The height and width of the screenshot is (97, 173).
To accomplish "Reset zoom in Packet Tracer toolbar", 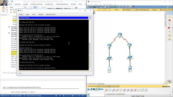I will tap(123, 7).
